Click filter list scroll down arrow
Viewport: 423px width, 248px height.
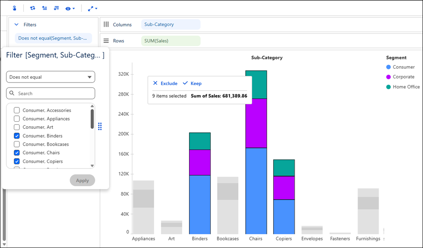click(x=92, y=166)
